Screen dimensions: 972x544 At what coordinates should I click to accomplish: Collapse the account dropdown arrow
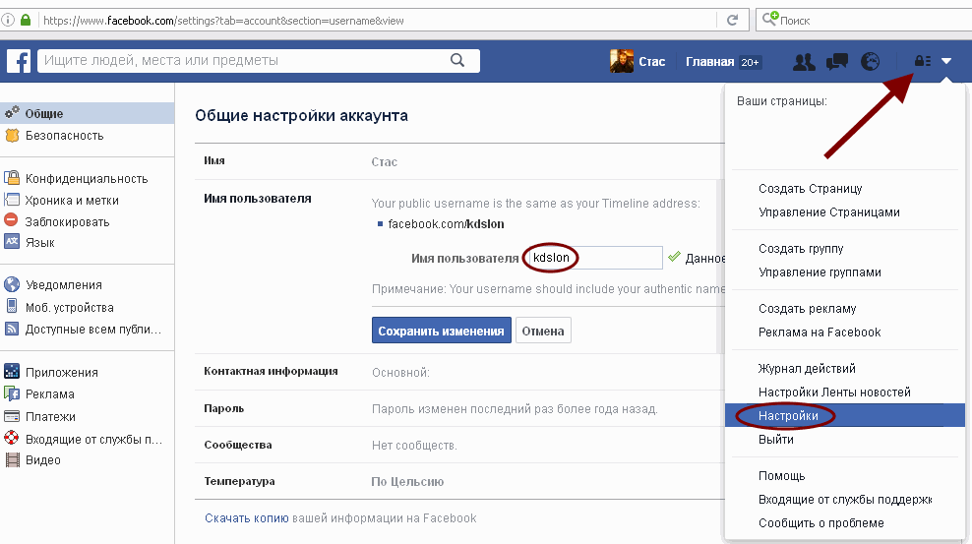pos(946,61)
